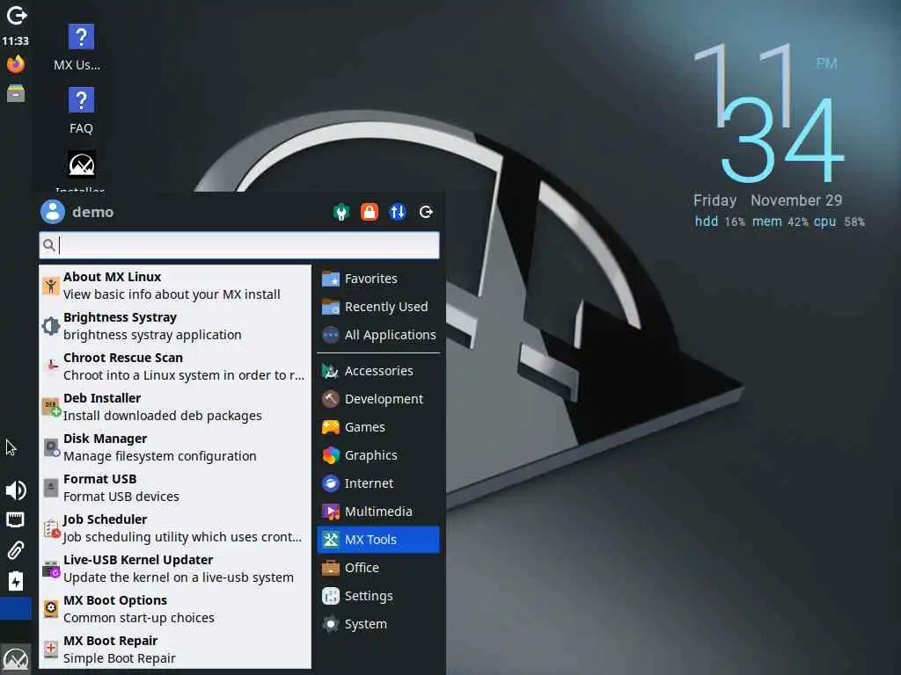This screenshot has width=901, height=675.
Task: Click the green settings manager icon in menu header
Action: pyautogui.click(x=341, y=213)
